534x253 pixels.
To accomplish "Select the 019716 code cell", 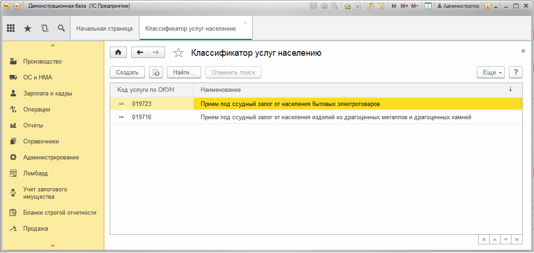I will pos(151,117).
